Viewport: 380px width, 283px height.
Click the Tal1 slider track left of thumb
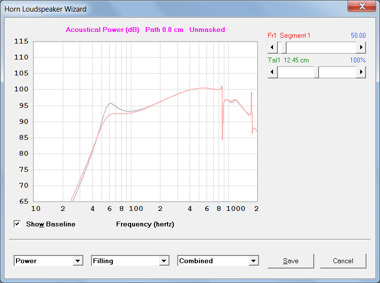click(x=296, y=72)
